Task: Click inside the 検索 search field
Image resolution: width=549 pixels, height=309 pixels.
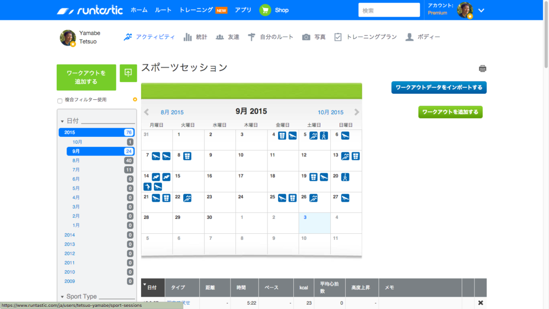Action: (389, 10)
